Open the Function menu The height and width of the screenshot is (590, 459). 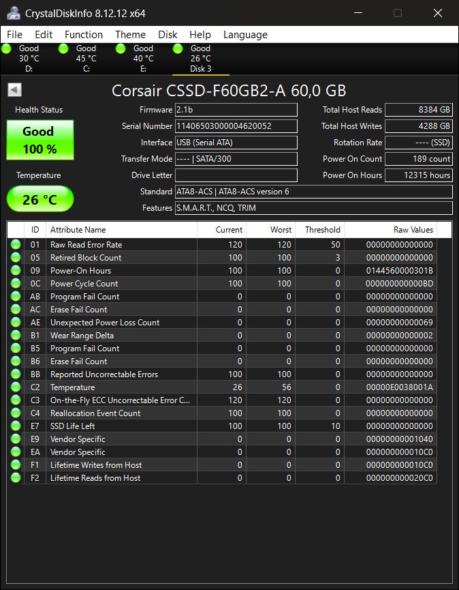point(84,35)
